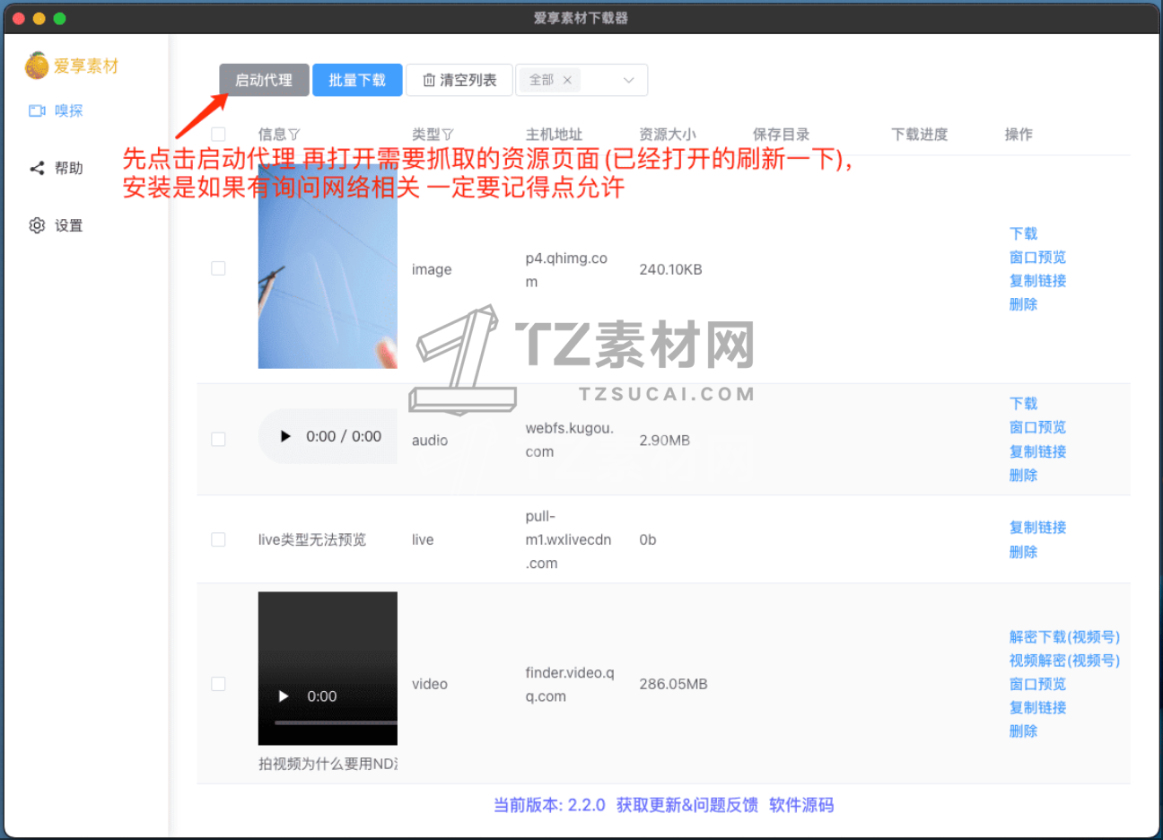The image size is (1163, 840).
Task: Remove the 全部 filter tag via its X
Action: (x=567, y=80)
